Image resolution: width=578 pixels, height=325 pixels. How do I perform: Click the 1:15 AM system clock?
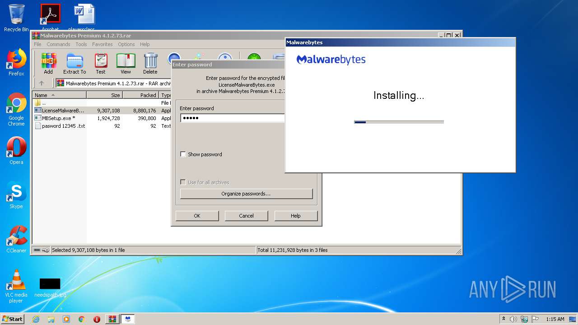pos(555,319)
